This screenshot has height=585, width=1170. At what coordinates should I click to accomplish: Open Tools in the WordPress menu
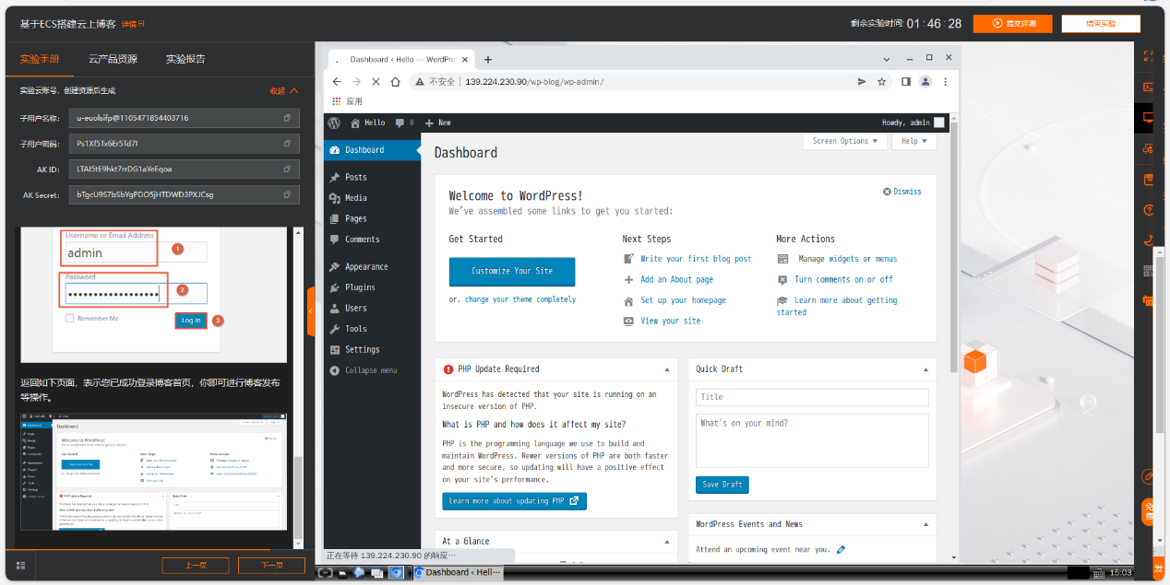pos(373,329)
